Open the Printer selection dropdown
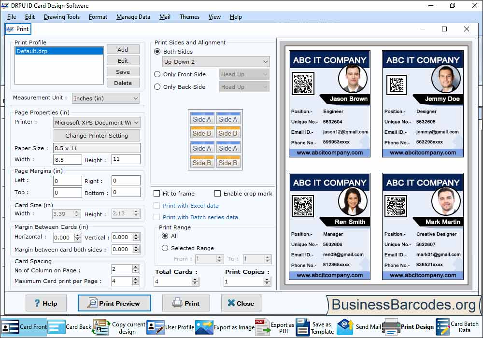This screenshot has width=483, height=338. (x=97, y=123)
